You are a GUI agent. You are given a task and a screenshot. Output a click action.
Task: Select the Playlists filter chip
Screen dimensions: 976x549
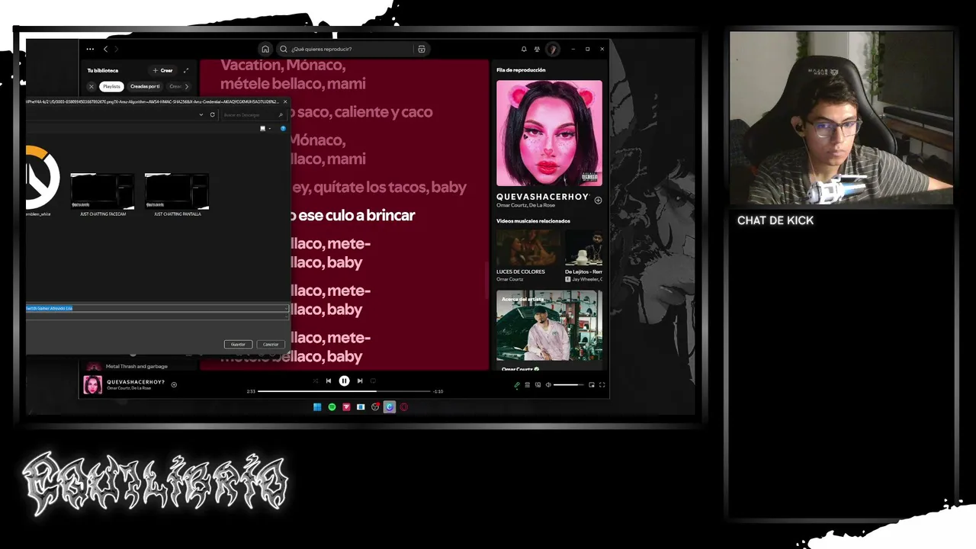[112, 86]
